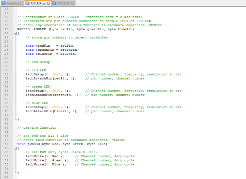Click 'ledcWrite(0, Red );' on line 51

click(x=45, y=156)
